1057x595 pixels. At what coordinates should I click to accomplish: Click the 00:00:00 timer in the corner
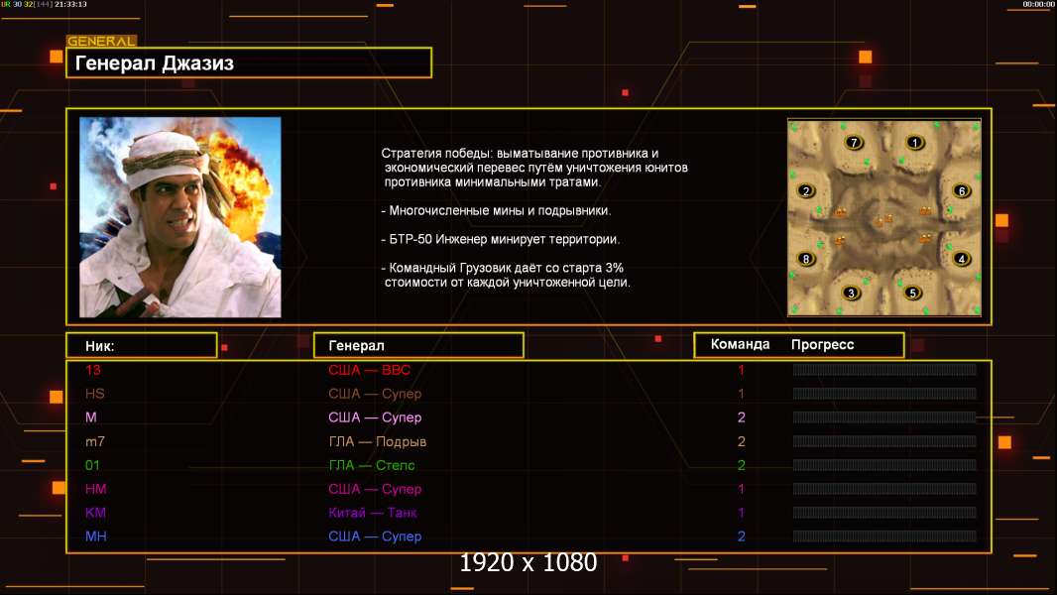1038,4
